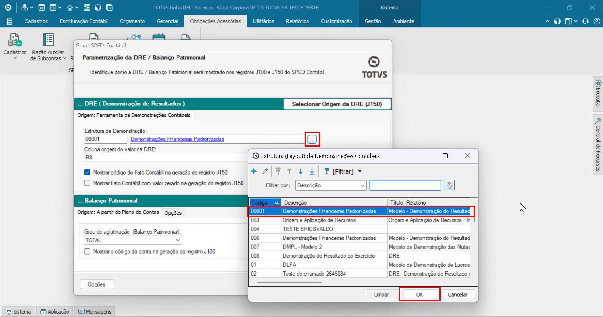Jump to the first record with the top arrow
This screenshot has width=603, height=317.
[x=278, y=171]
